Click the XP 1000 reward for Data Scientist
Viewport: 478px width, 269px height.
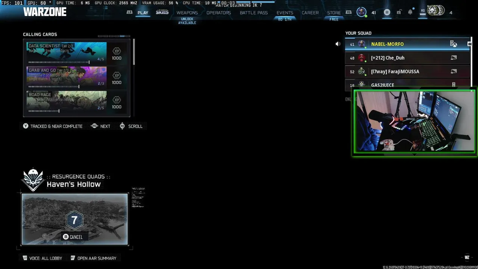(117, 54)
